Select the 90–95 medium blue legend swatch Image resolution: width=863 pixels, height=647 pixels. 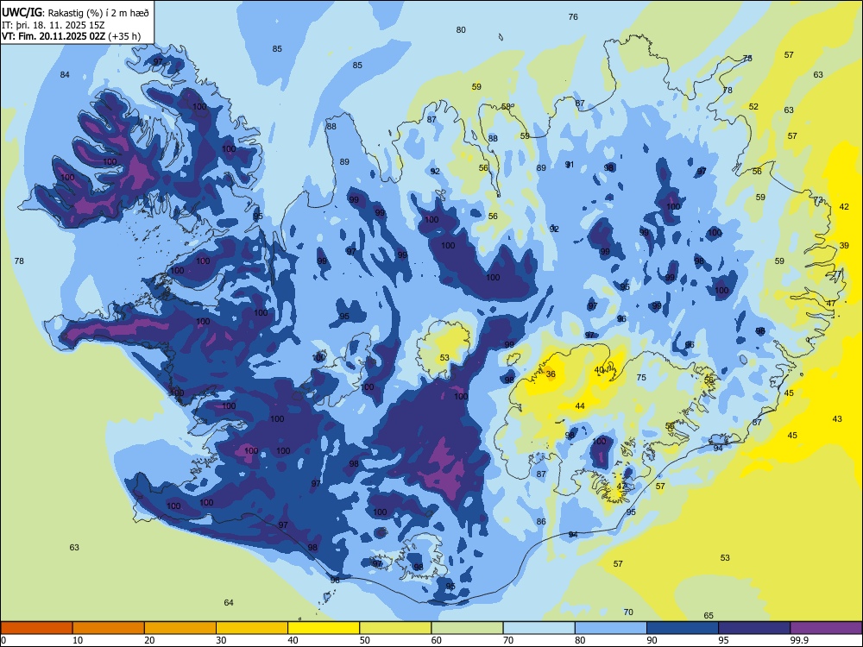683,628
